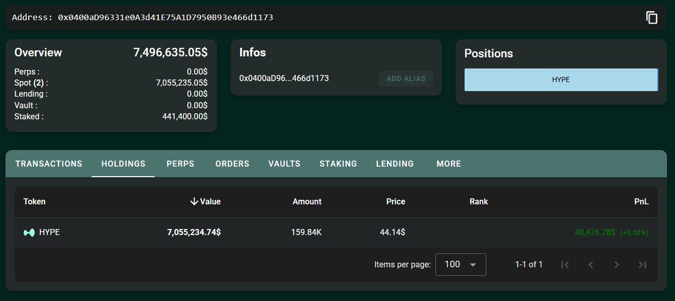Screen dimensions: 675x301
Task: Switch to the Orders tab
Action: click(232, 164)
